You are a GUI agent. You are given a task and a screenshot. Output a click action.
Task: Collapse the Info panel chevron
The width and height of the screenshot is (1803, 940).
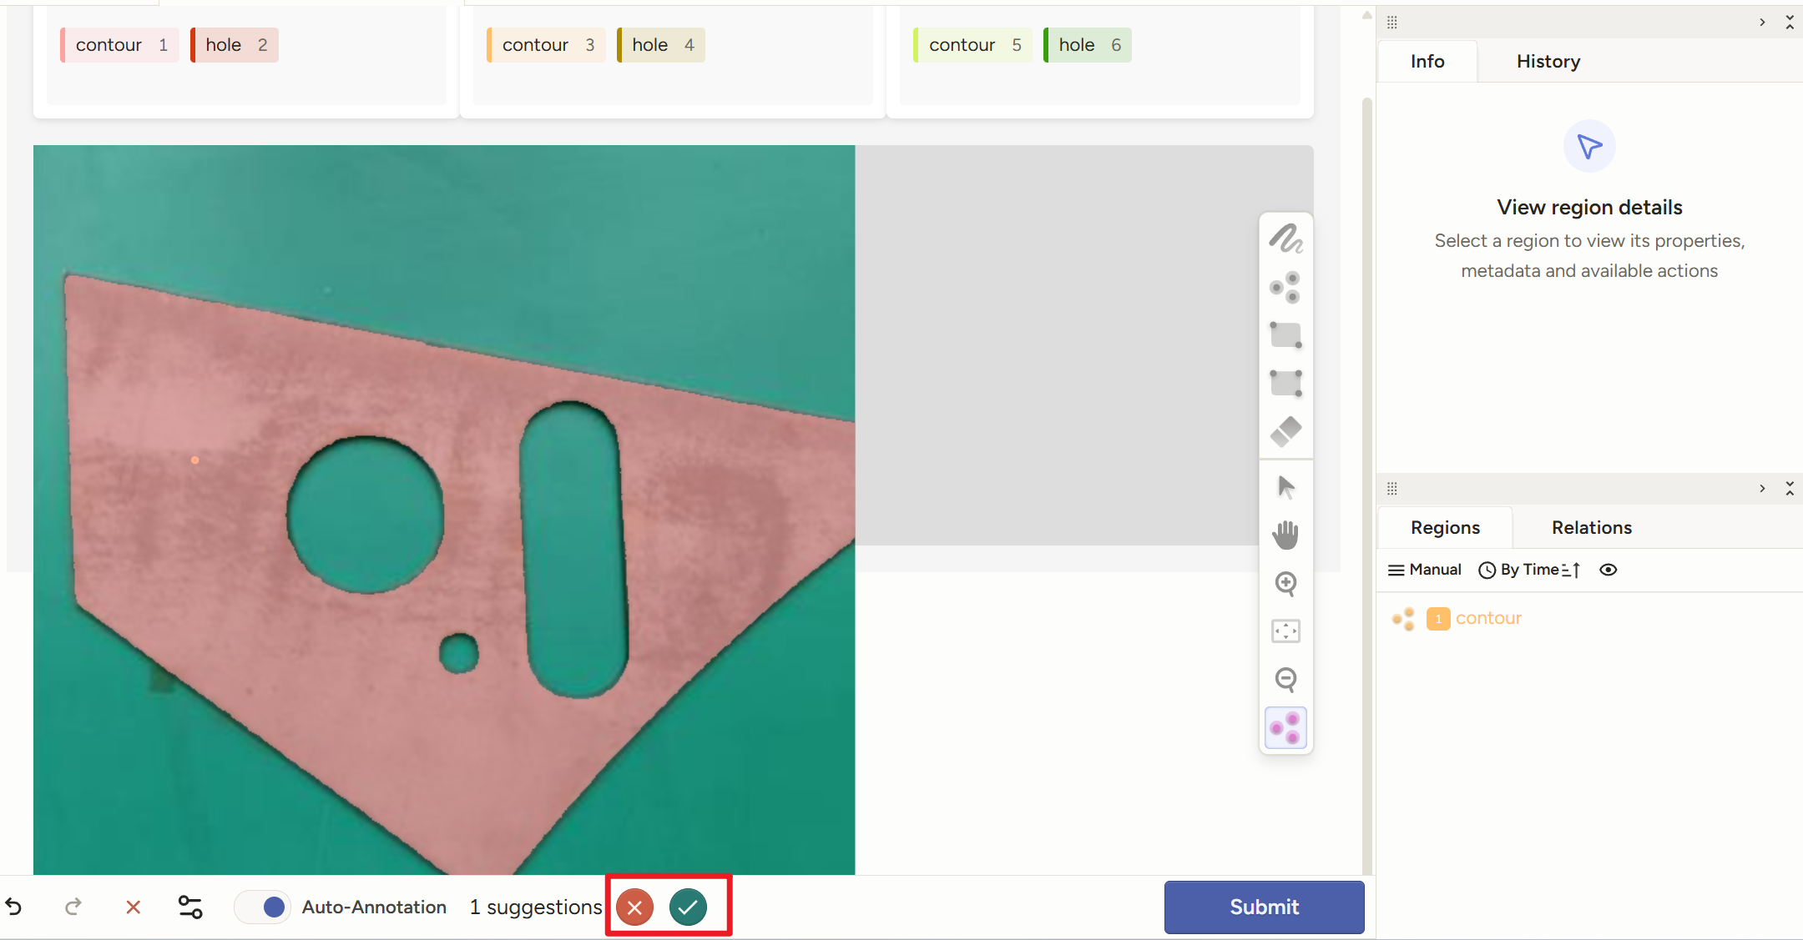pyautogui.click(x=1762, y=23)
